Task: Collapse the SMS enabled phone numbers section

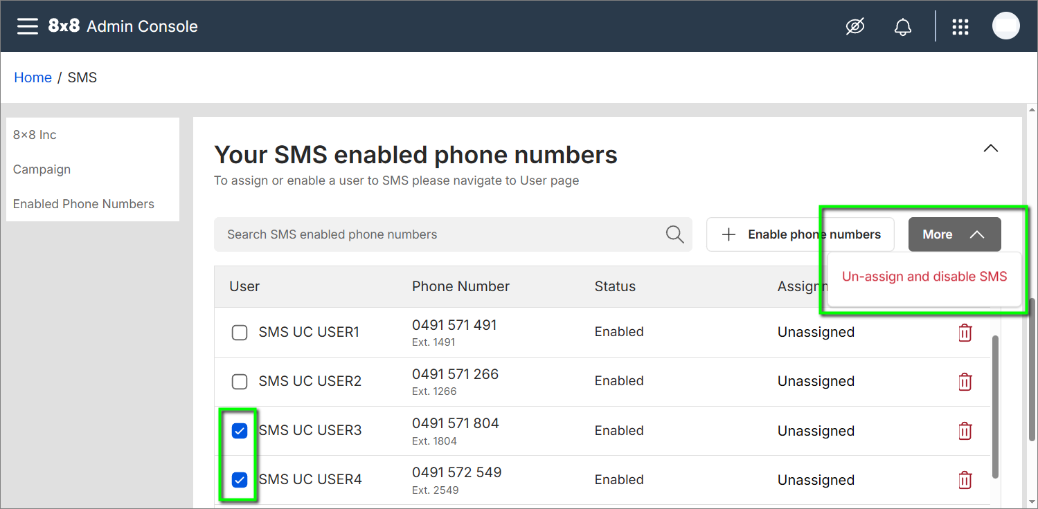Action: click(991, 148)
